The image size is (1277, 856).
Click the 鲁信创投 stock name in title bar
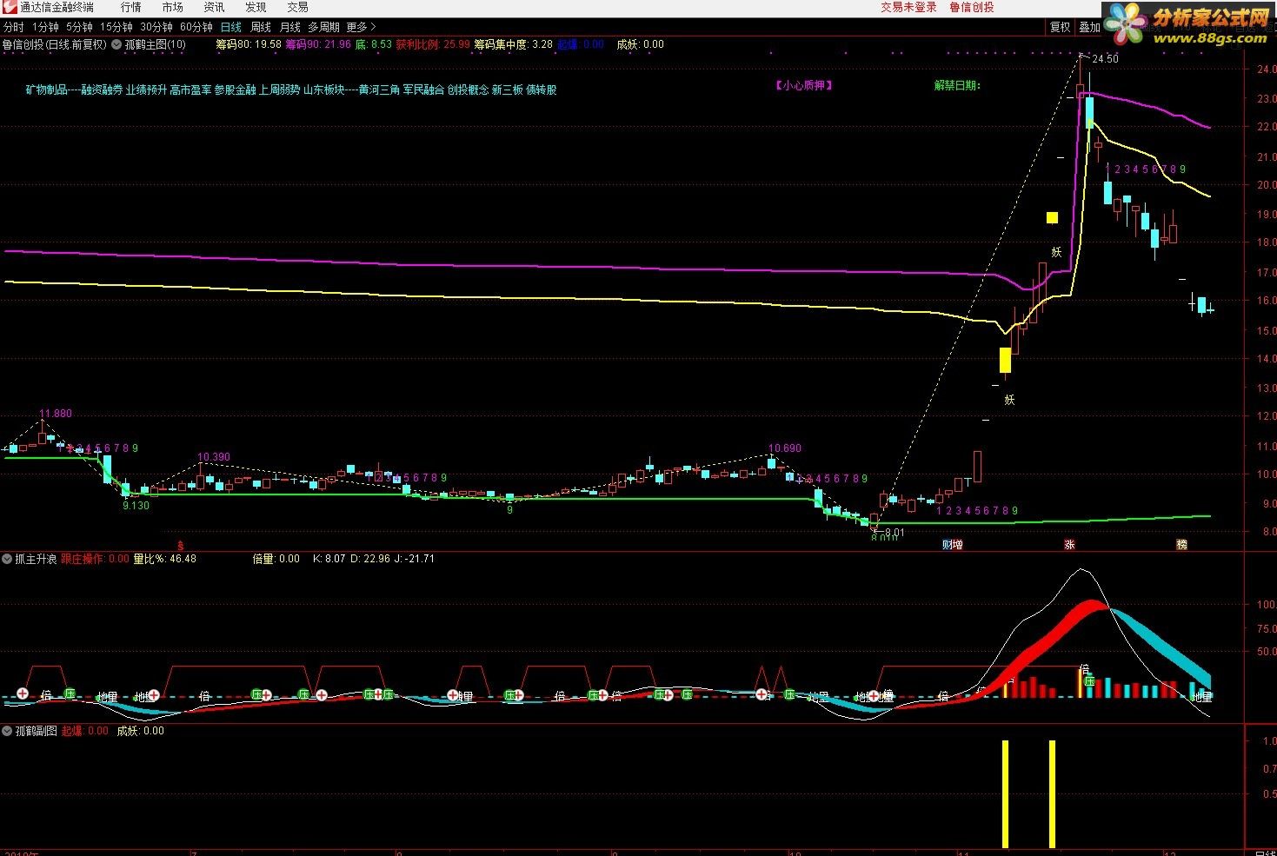click(972, 7)
